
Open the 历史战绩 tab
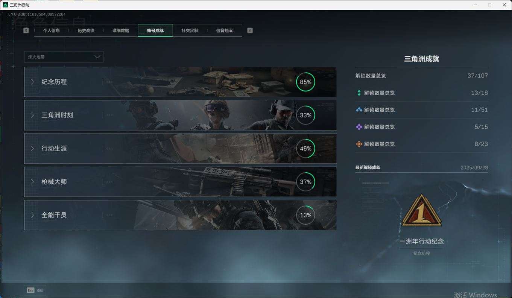coord(86,30)
